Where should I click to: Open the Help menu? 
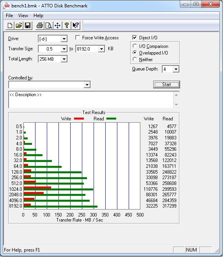[38, 16]
